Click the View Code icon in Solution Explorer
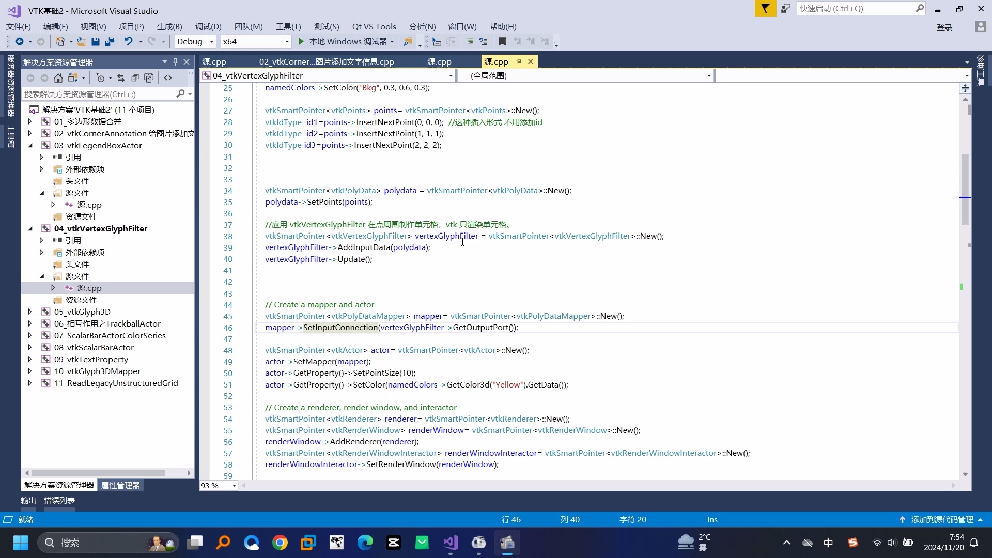 (168, 78)
